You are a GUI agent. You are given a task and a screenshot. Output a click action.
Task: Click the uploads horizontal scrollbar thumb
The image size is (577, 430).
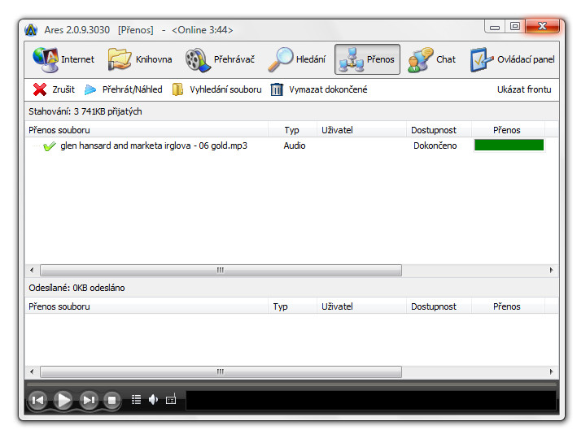tap(221, 371)
